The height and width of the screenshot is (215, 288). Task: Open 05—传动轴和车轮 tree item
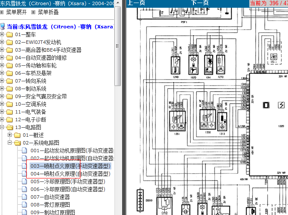click(x=36, y=65)
